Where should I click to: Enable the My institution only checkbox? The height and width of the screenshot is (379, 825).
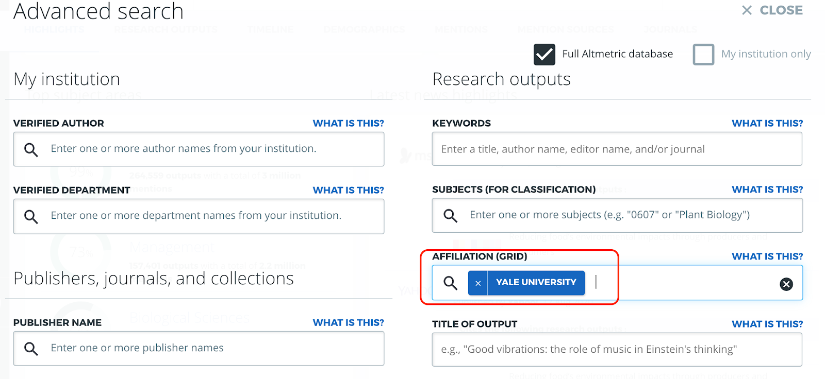[x=703, y=54]
